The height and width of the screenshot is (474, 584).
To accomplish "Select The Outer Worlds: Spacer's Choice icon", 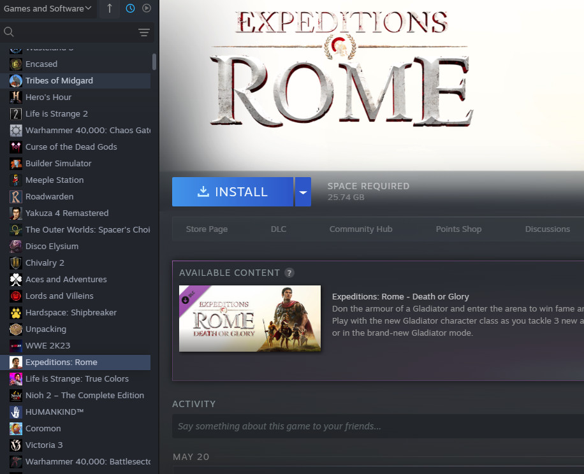I will 16,229.
